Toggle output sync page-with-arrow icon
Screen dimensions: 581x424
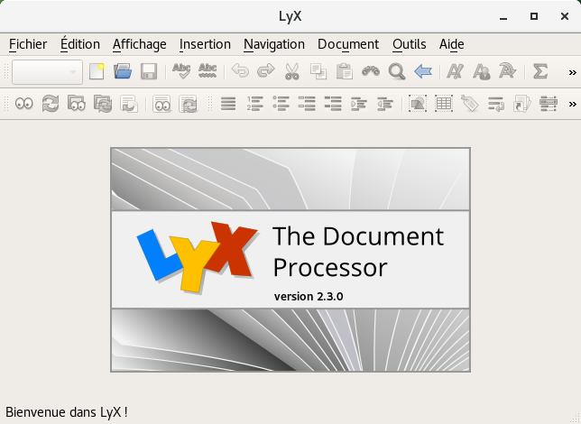(x=129, y=104)
